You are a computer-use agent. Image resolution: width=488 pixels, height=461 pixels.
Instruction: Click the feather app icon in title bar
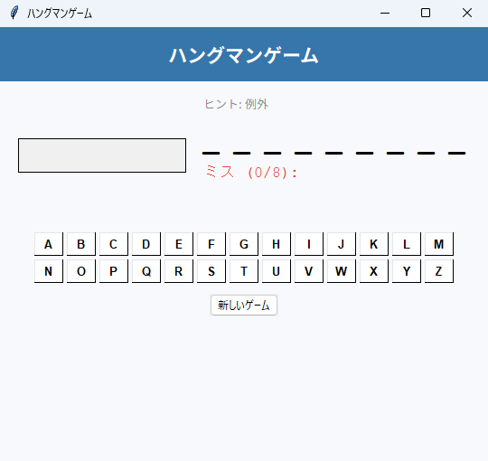[x=14, y=13]
